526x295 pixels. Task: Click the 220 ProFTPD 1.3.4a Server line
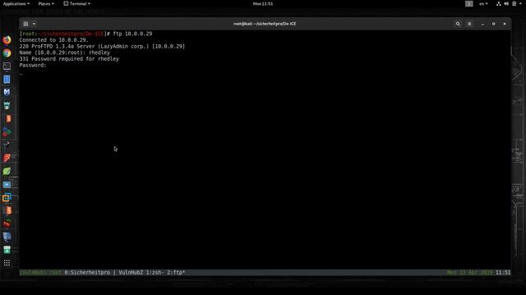tap(102, 46)
